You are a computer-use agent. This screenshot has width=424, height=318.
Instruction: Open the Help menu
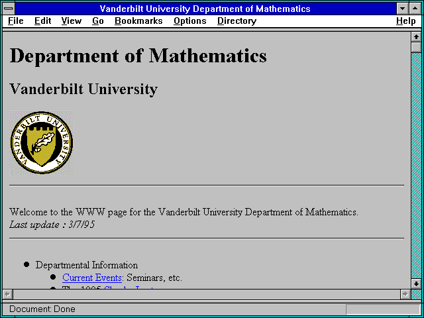(406, 21)
